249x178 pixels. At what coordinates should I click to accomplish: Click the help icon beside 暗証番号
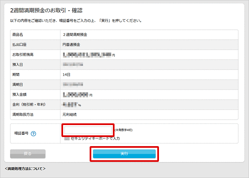[33, 134]
